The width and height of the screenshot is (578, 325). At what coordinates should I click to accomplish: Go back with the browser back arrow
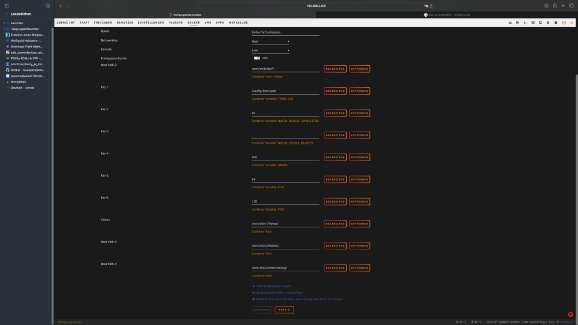pyautogui.click(x=61, y=6)
